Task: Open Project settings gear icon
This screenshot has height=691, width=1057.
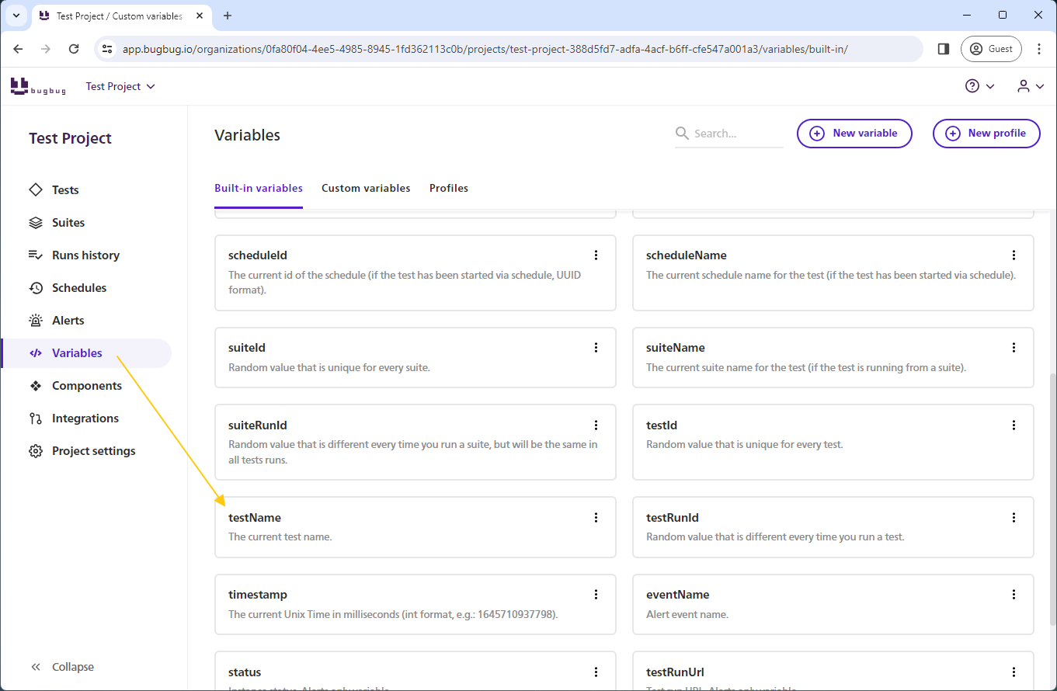Action: (36, 451)
